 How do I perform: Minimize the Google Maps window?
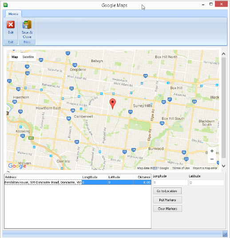203,4
